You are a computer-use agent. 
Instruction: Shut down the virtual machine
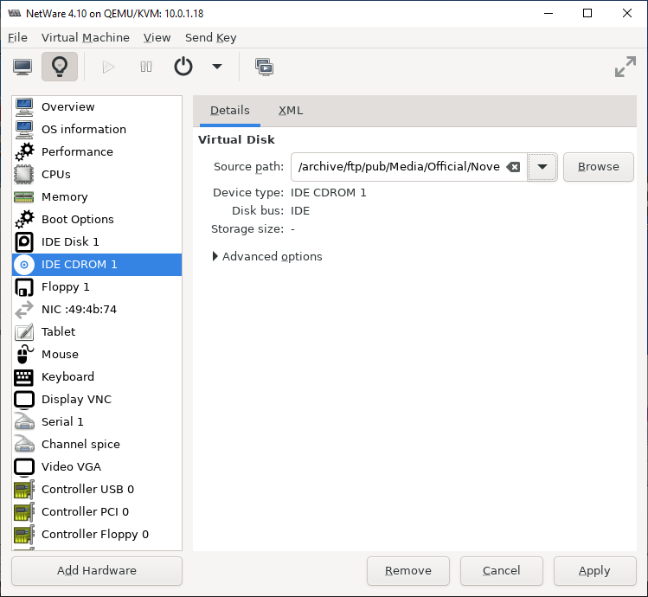coord(183,67)
